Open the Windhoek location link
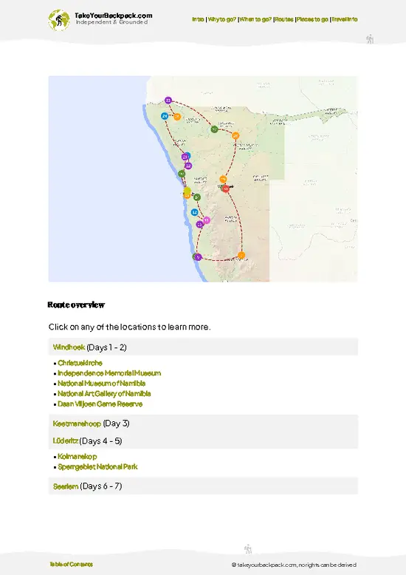The width and height of the screenshot is (406, 575). pos(69,347)
